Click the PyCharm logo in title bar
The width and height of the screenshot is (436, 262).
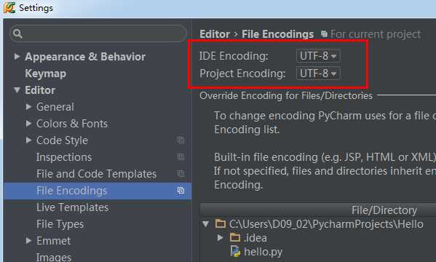click(9, 8)
